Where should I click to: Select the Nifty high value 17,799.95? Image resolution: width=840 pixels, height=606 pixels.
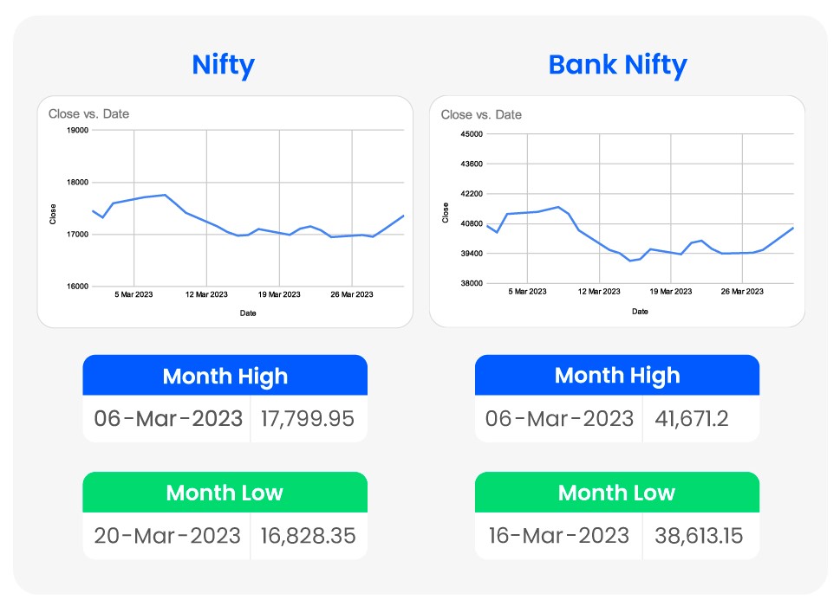[307, 419]
